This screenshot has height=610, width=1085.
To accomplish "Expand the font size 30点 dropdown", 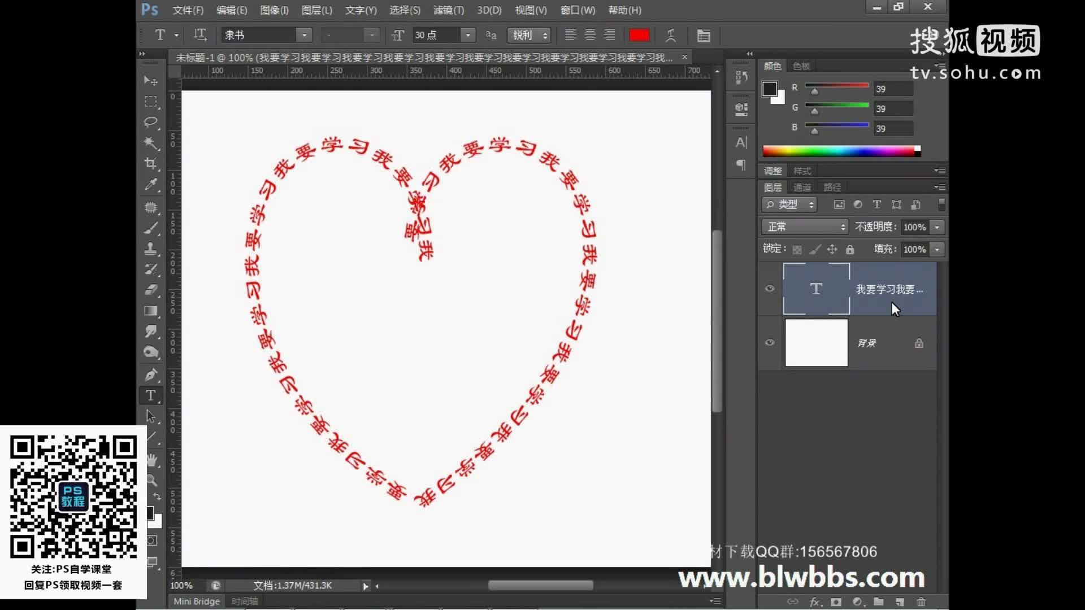I will click(468, 35).
